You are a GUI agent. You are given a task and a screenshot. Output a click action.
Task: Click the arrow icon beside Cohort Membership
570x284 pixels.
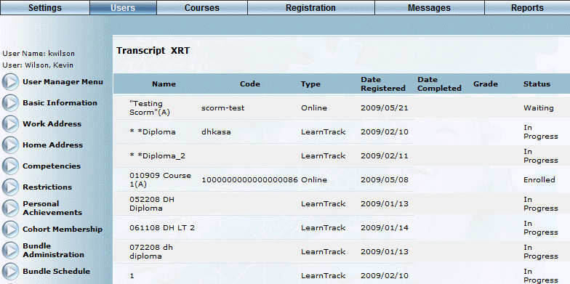pos(10,230)
